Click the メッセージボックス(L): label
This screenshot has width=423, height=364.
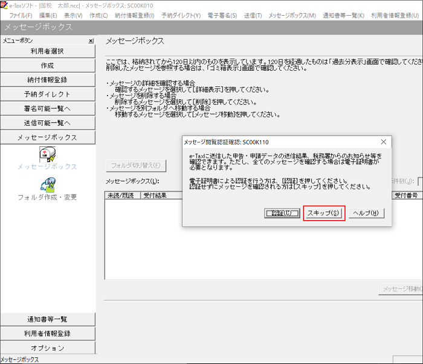[x=132, y=181]
